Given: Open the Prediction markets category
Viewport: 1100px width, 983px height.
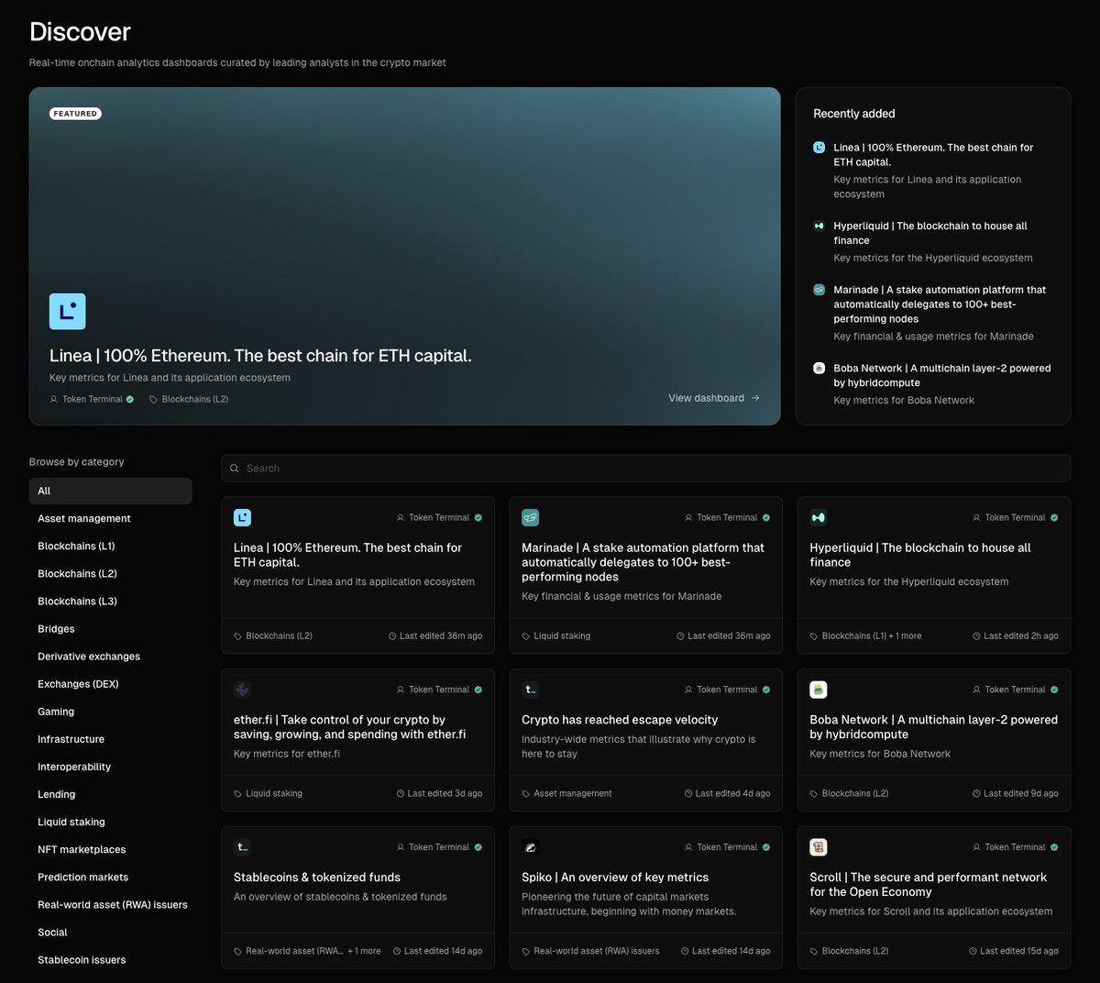Looking at the screenshot, I should (110, 878).
